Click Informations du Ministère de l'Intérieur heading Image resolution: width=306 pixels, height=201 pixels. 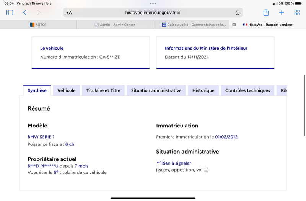tap(206, 48)
